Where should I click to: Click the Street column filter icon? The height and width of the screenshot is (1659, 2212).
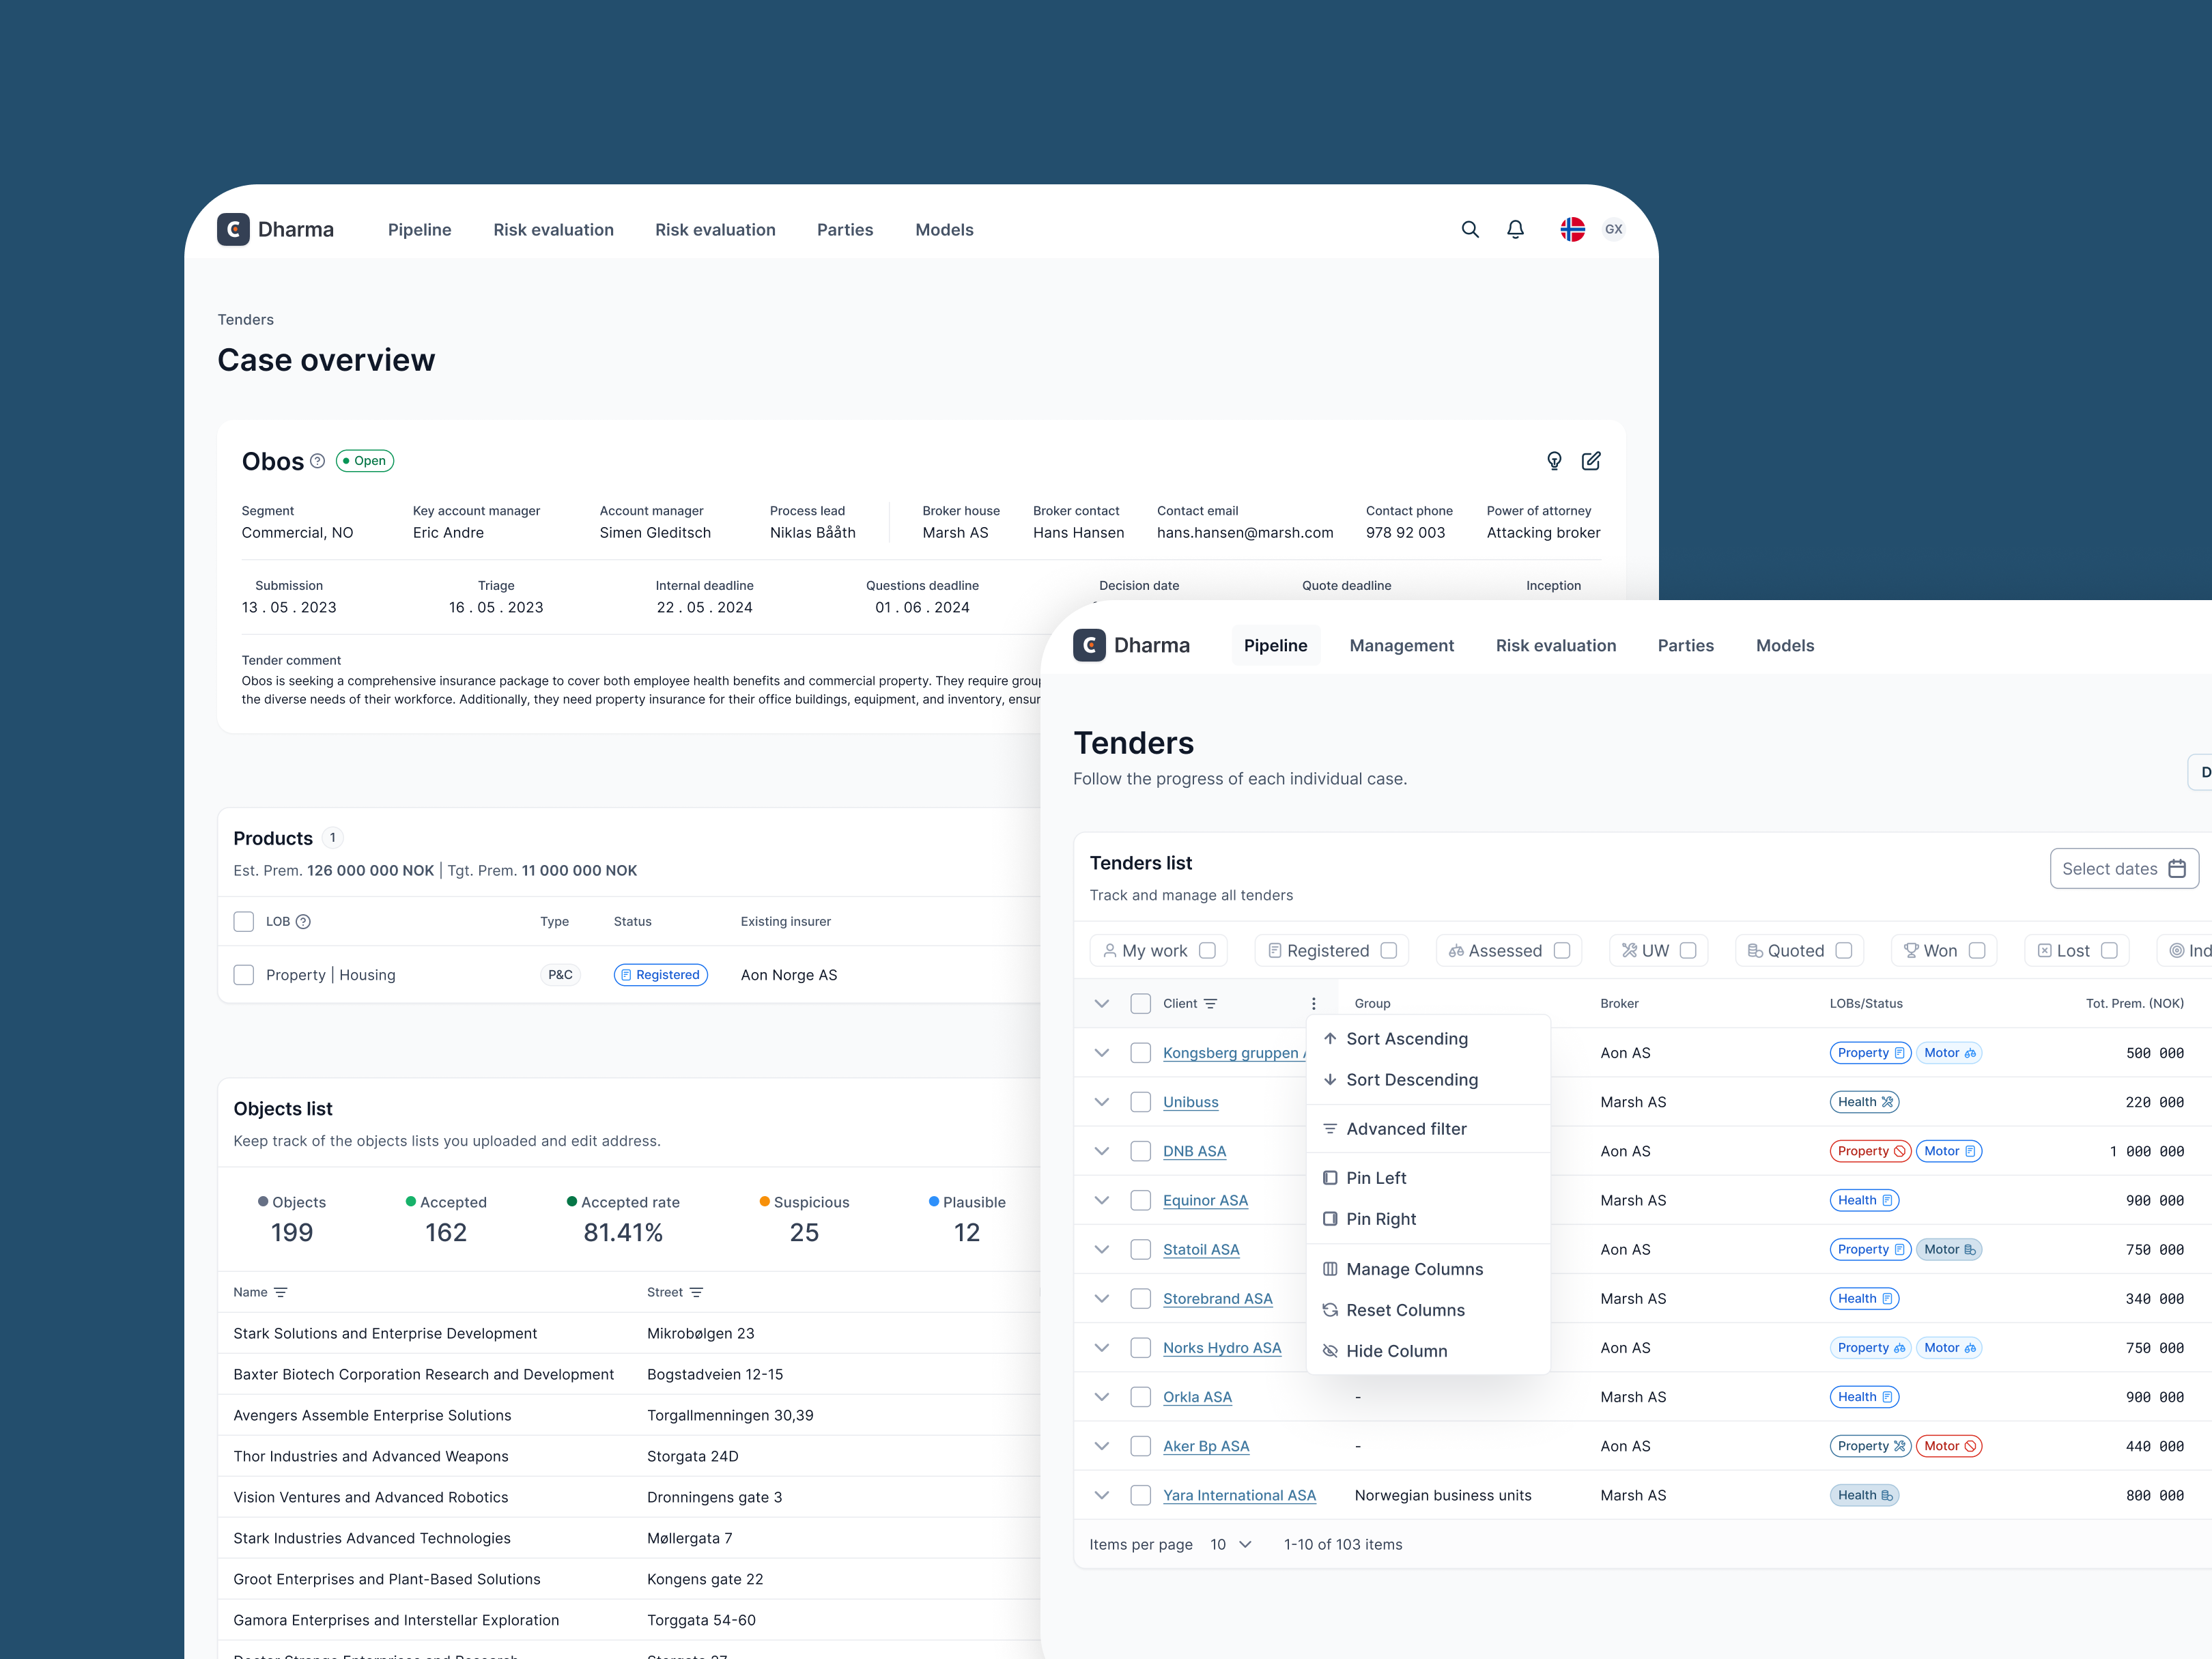[696, 1292]
